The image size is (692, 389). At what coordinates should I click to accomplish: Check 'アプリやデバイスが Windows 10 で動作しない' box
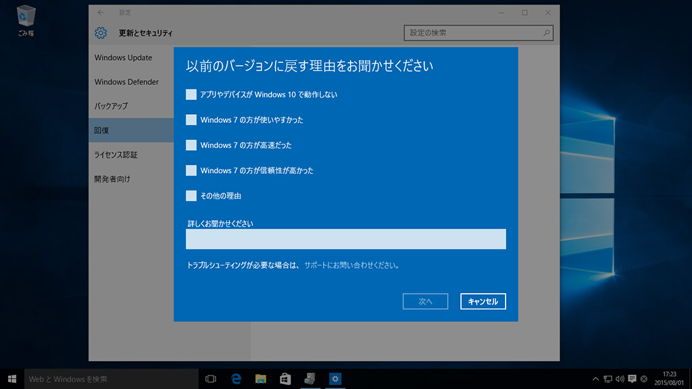[191, 95]
